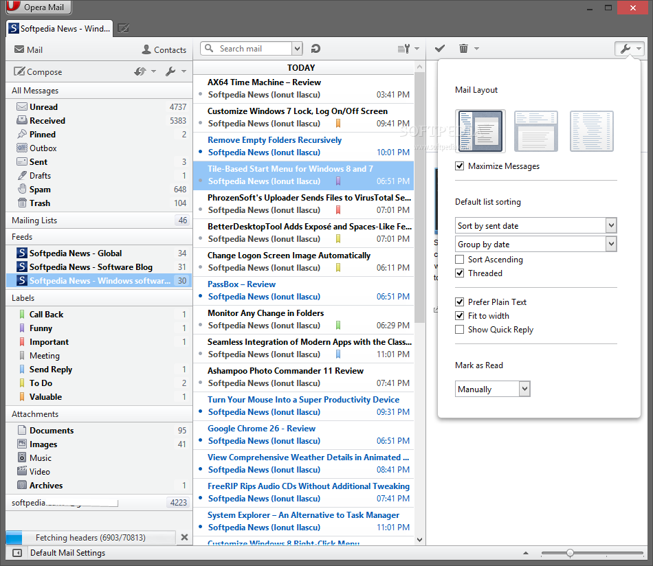Select the Received folder

(x=99, y=121)
